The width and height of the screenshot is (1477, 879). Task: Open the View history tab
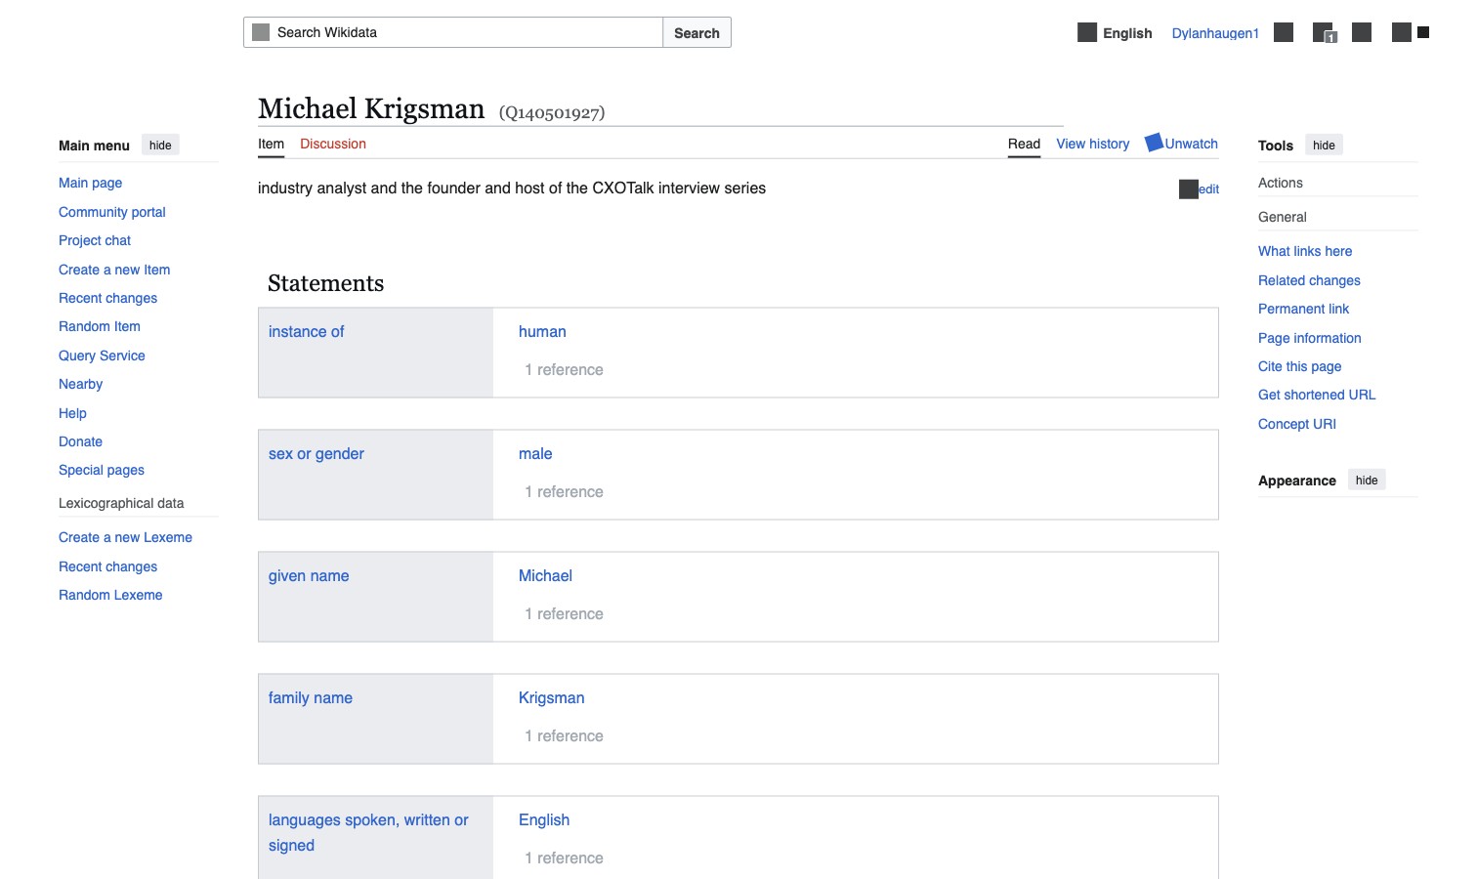pos(1092,144)
